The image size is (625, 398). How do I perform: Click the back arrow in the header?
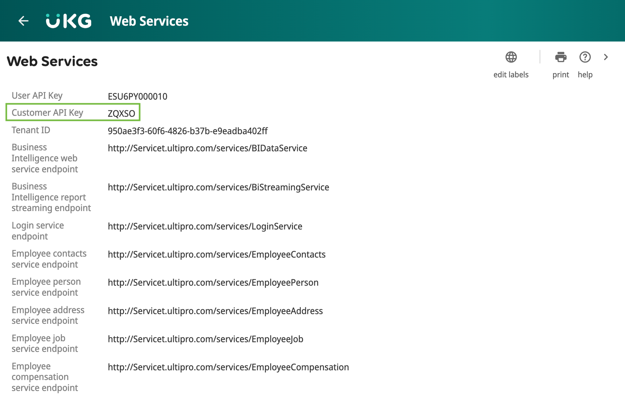23,21
